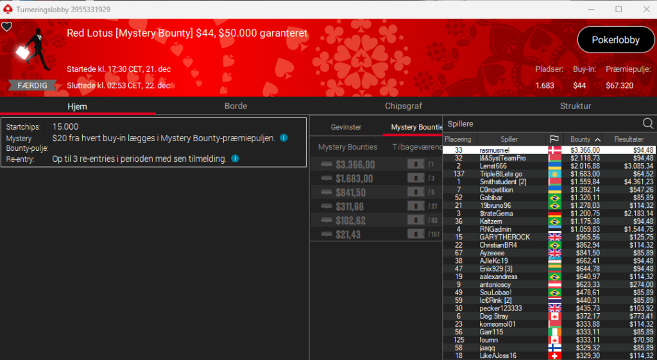Click PokerStars logo in title bar
This screenshot has width=657, height=360.
click(8, 9)
